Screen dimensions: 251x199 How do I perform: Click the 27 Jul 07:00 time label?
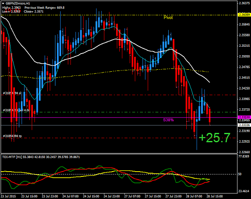132,196
